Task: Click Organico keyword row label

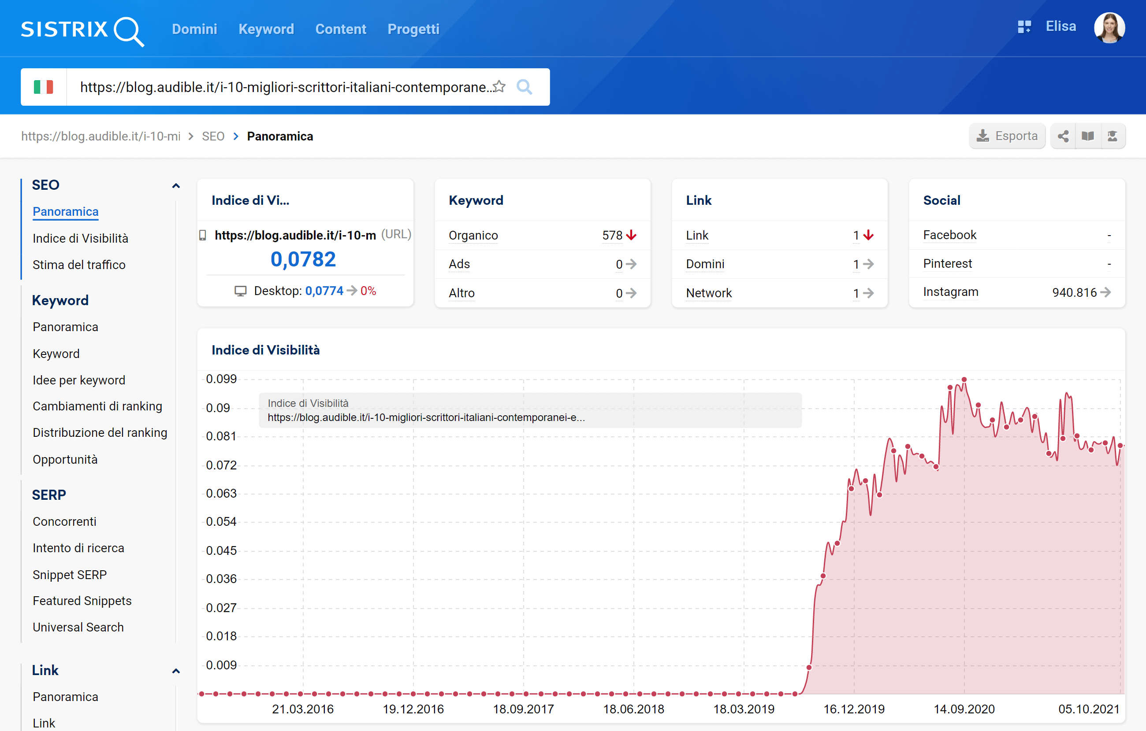Action: [473, 236]
